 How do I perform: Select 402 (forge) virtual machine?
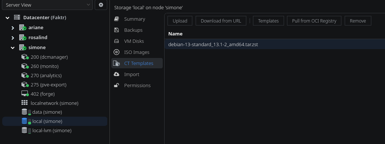pos(43,94)
